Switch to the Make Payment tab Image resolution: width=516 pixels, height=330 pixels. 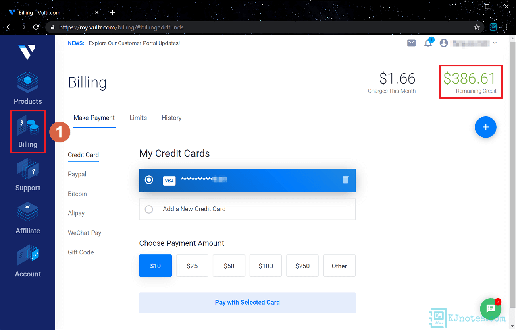click(x=94, y=118)
